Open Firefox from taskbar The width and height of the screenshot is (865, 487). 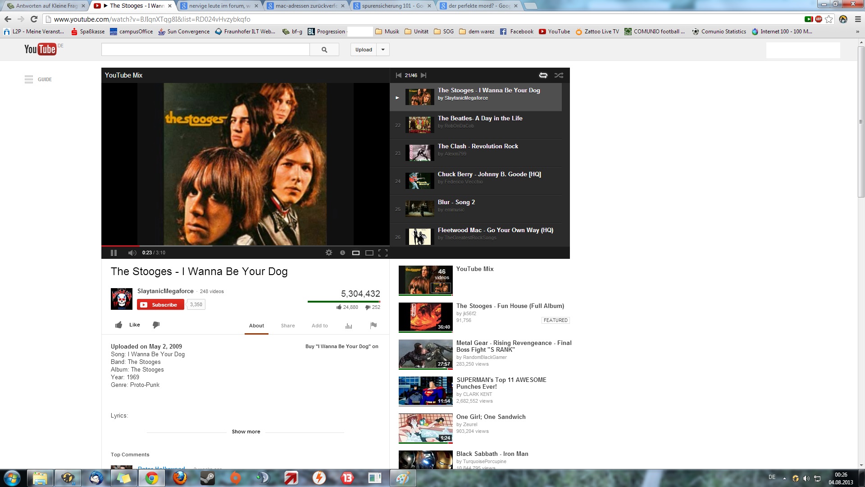coord(180,478)
